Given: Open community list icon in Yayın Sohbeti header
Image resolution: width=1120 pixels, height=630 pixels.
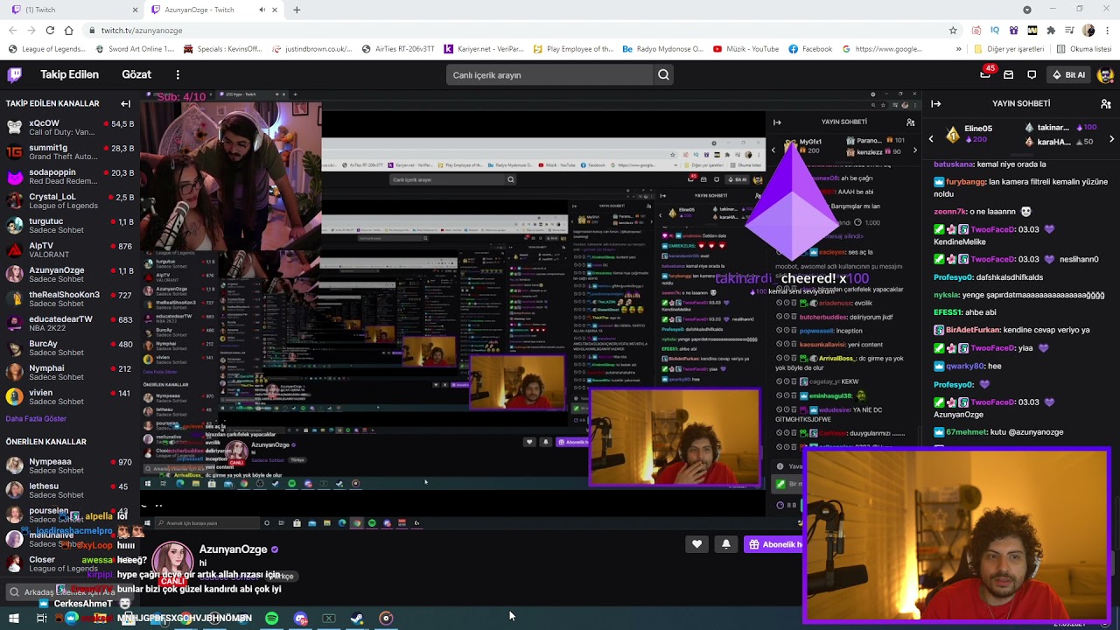Looking at the screenshot, I should (x=1106, y=103).
